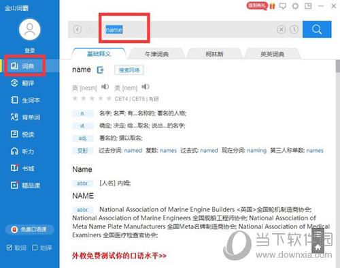The width and height of the screenshot is (340, 268).
Task: Clear the search box with X icon
Action: click(281, 29)
